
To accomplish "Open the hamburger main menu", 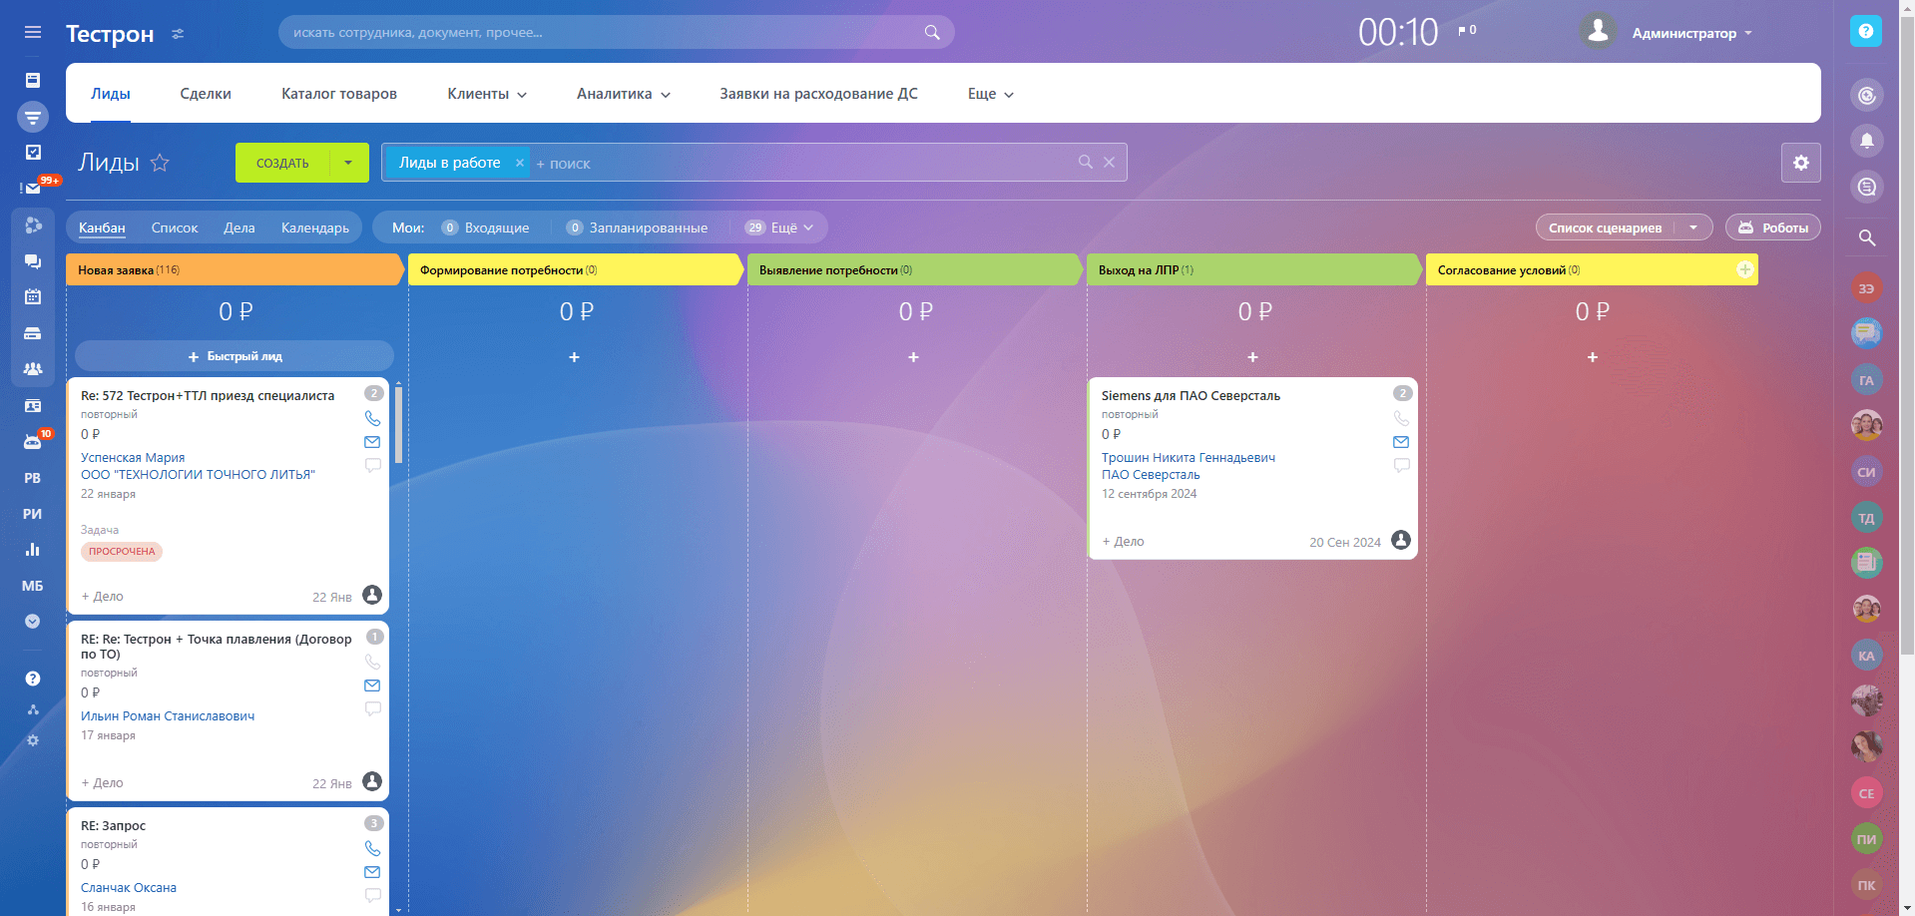I will pyautogui.click(x=33, y=32).
